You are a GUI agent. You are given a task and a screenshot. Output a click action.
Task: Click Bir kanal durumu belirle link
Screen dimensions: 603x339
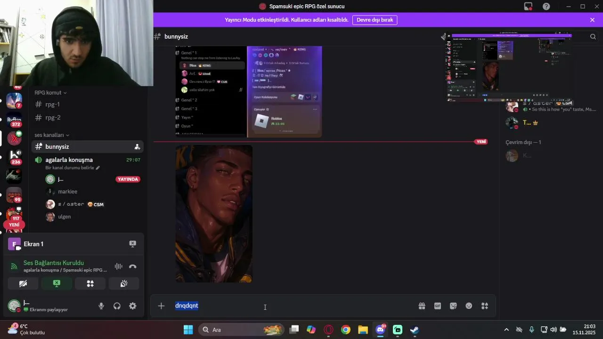[x=73, y=168]
